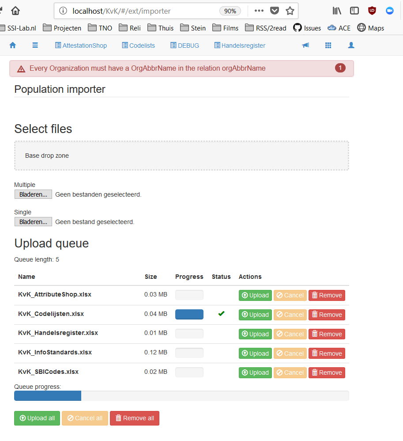Click the overall Queue progress bar
Screen dimensions: 403x441
[181, 396]
